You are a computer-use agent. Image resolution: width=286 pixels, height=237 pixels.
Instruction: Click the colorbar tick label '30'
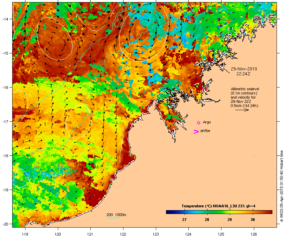253,220
